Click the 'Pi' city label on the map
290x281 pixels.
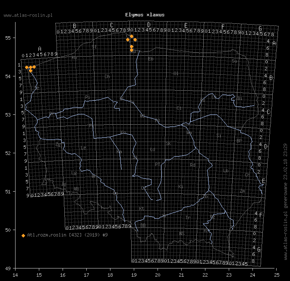88,97
